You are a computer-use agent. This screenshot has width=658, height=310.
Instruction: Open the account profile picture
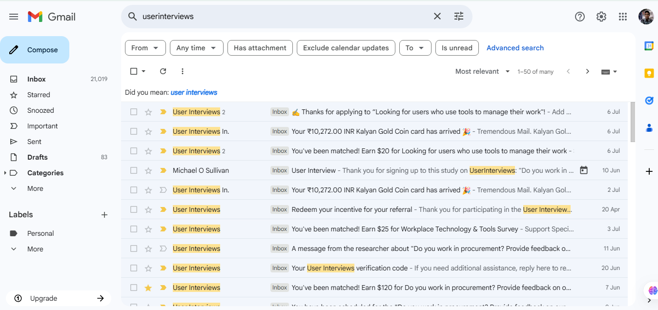point(646,17)
